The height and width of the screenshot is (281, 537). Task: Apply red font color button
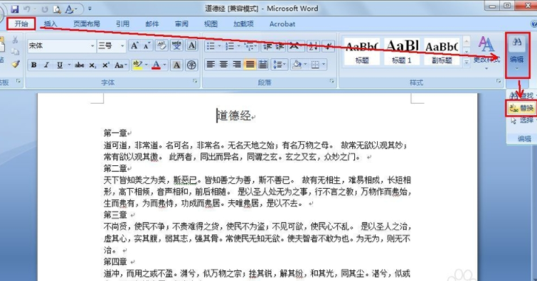[156, 65]
